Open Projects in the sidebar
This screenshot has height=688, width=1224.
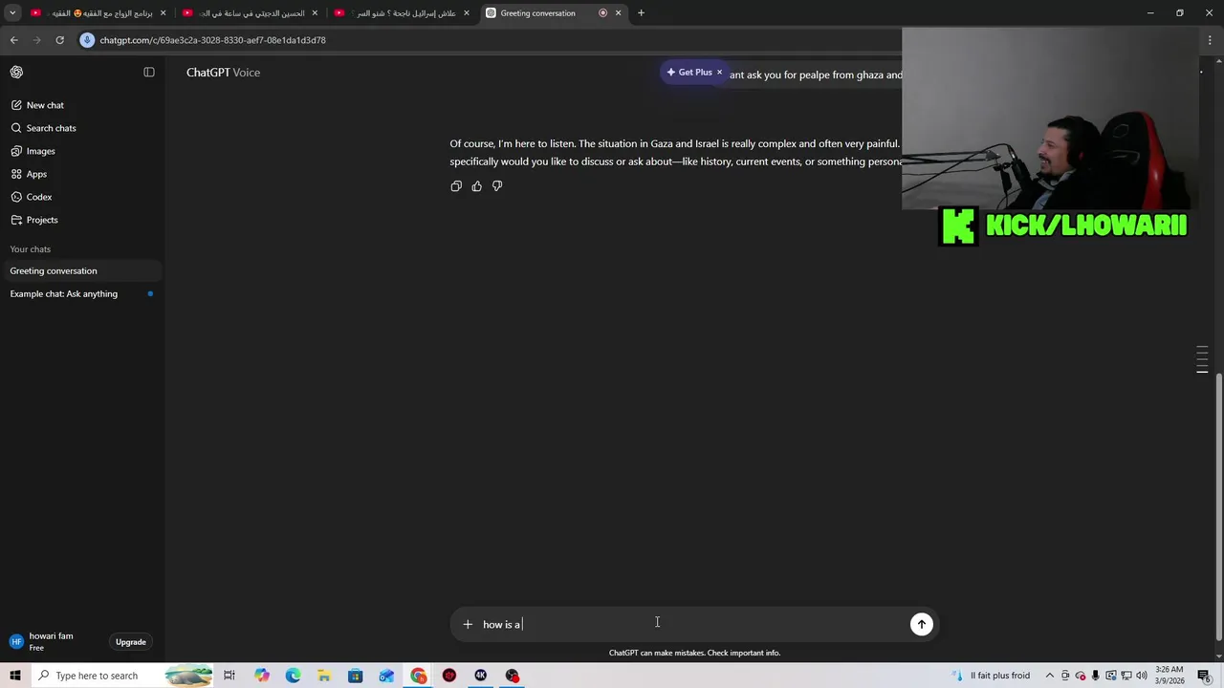(81, 220)
